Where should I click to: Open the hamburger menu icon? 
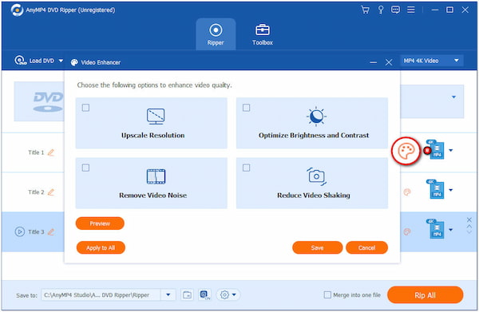411,10
